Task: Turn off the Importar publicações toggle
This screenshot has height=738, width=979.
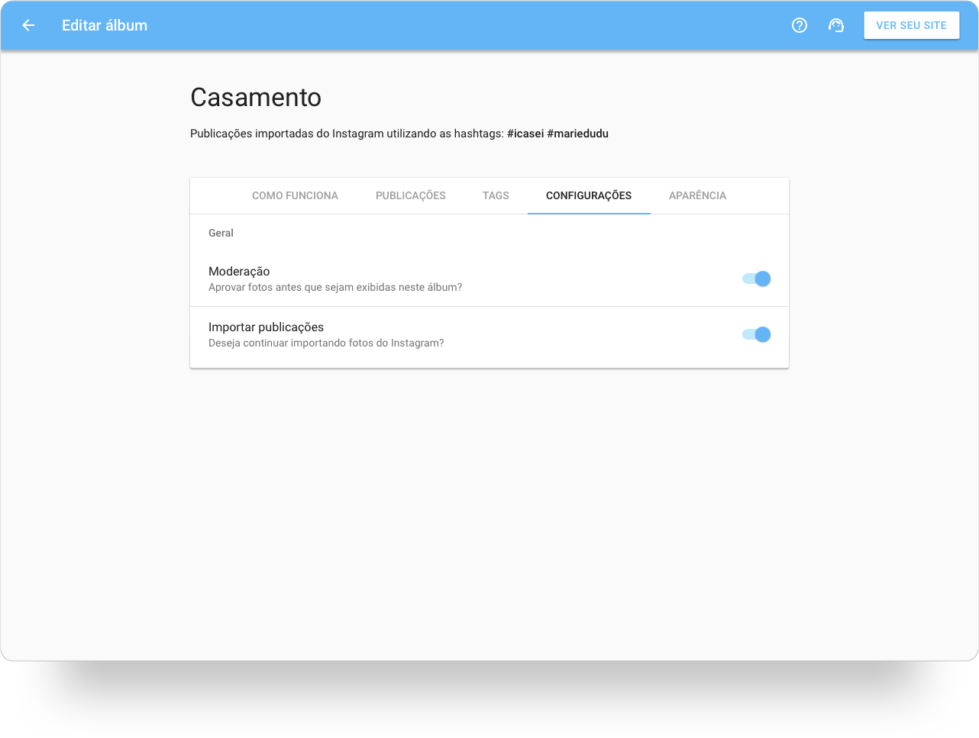Action: point(757,334)
